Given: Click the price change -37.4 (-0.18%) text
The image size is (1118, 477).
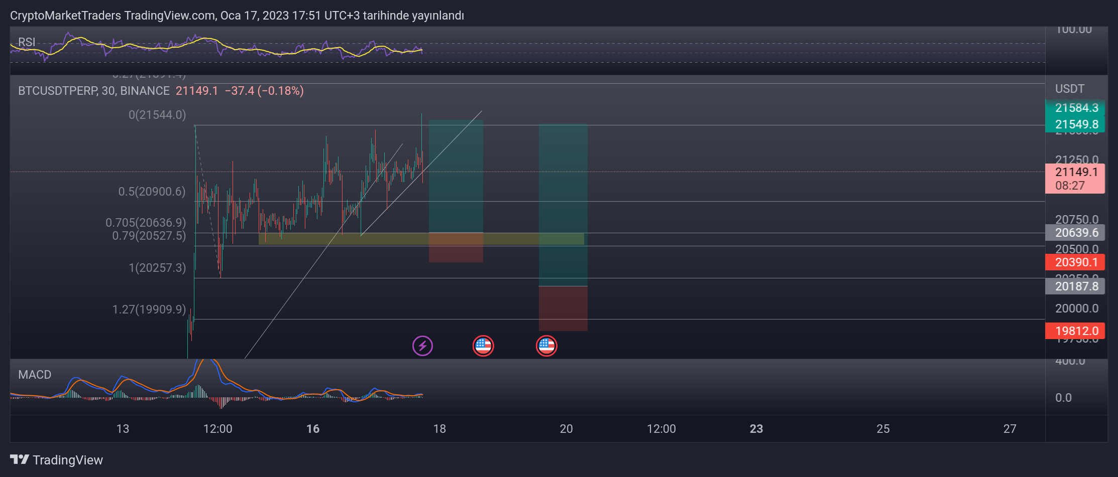Looking at the screenshot, I should click(264, 91).
